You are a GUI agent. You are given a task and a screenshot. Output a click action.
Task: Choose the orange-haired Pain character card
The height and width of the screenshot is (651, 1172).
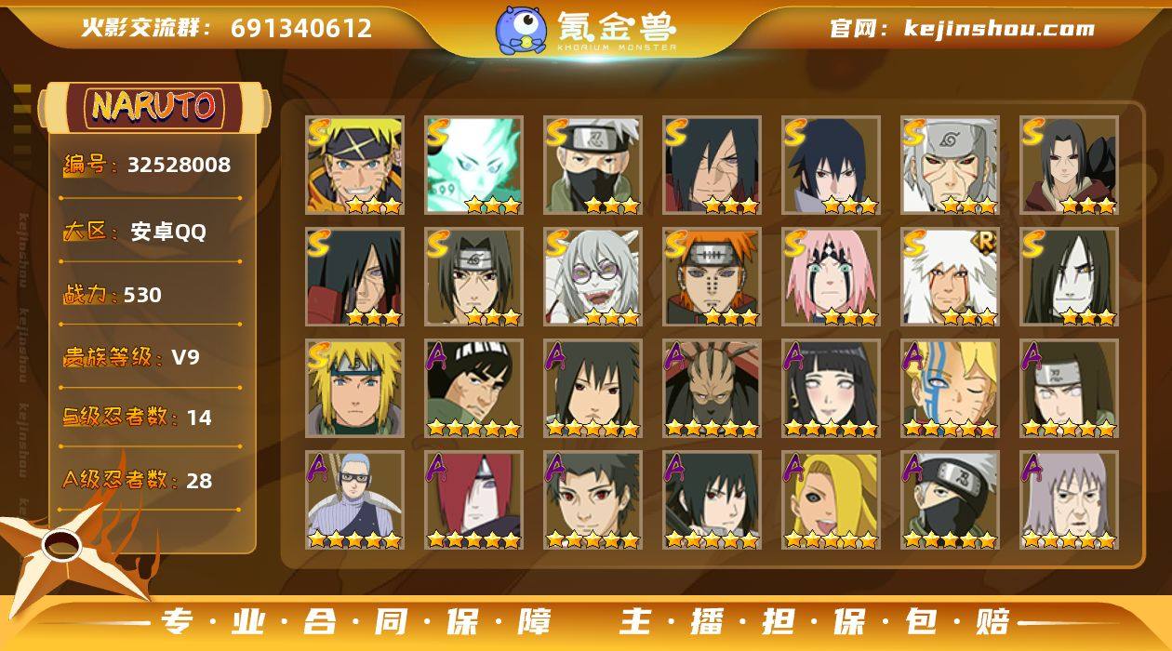(712, 277)
